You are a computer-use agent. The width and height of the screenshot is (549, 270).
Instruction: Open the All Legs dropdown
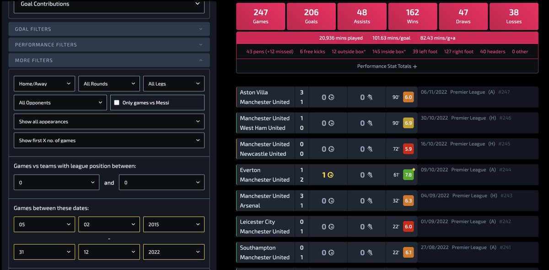click(173, 84)
